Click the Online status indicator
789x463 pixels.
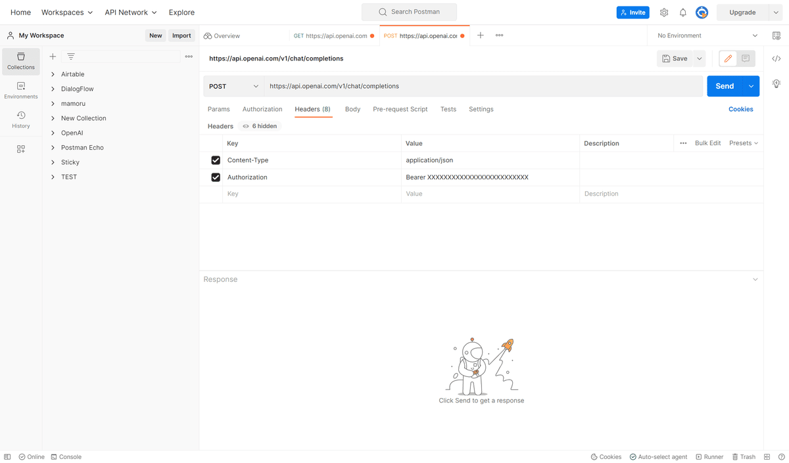click(x=32, y=456)
